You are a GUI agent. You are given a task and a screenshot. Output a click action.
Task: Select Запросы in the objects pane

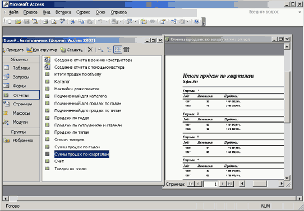[x=21, y=77]
